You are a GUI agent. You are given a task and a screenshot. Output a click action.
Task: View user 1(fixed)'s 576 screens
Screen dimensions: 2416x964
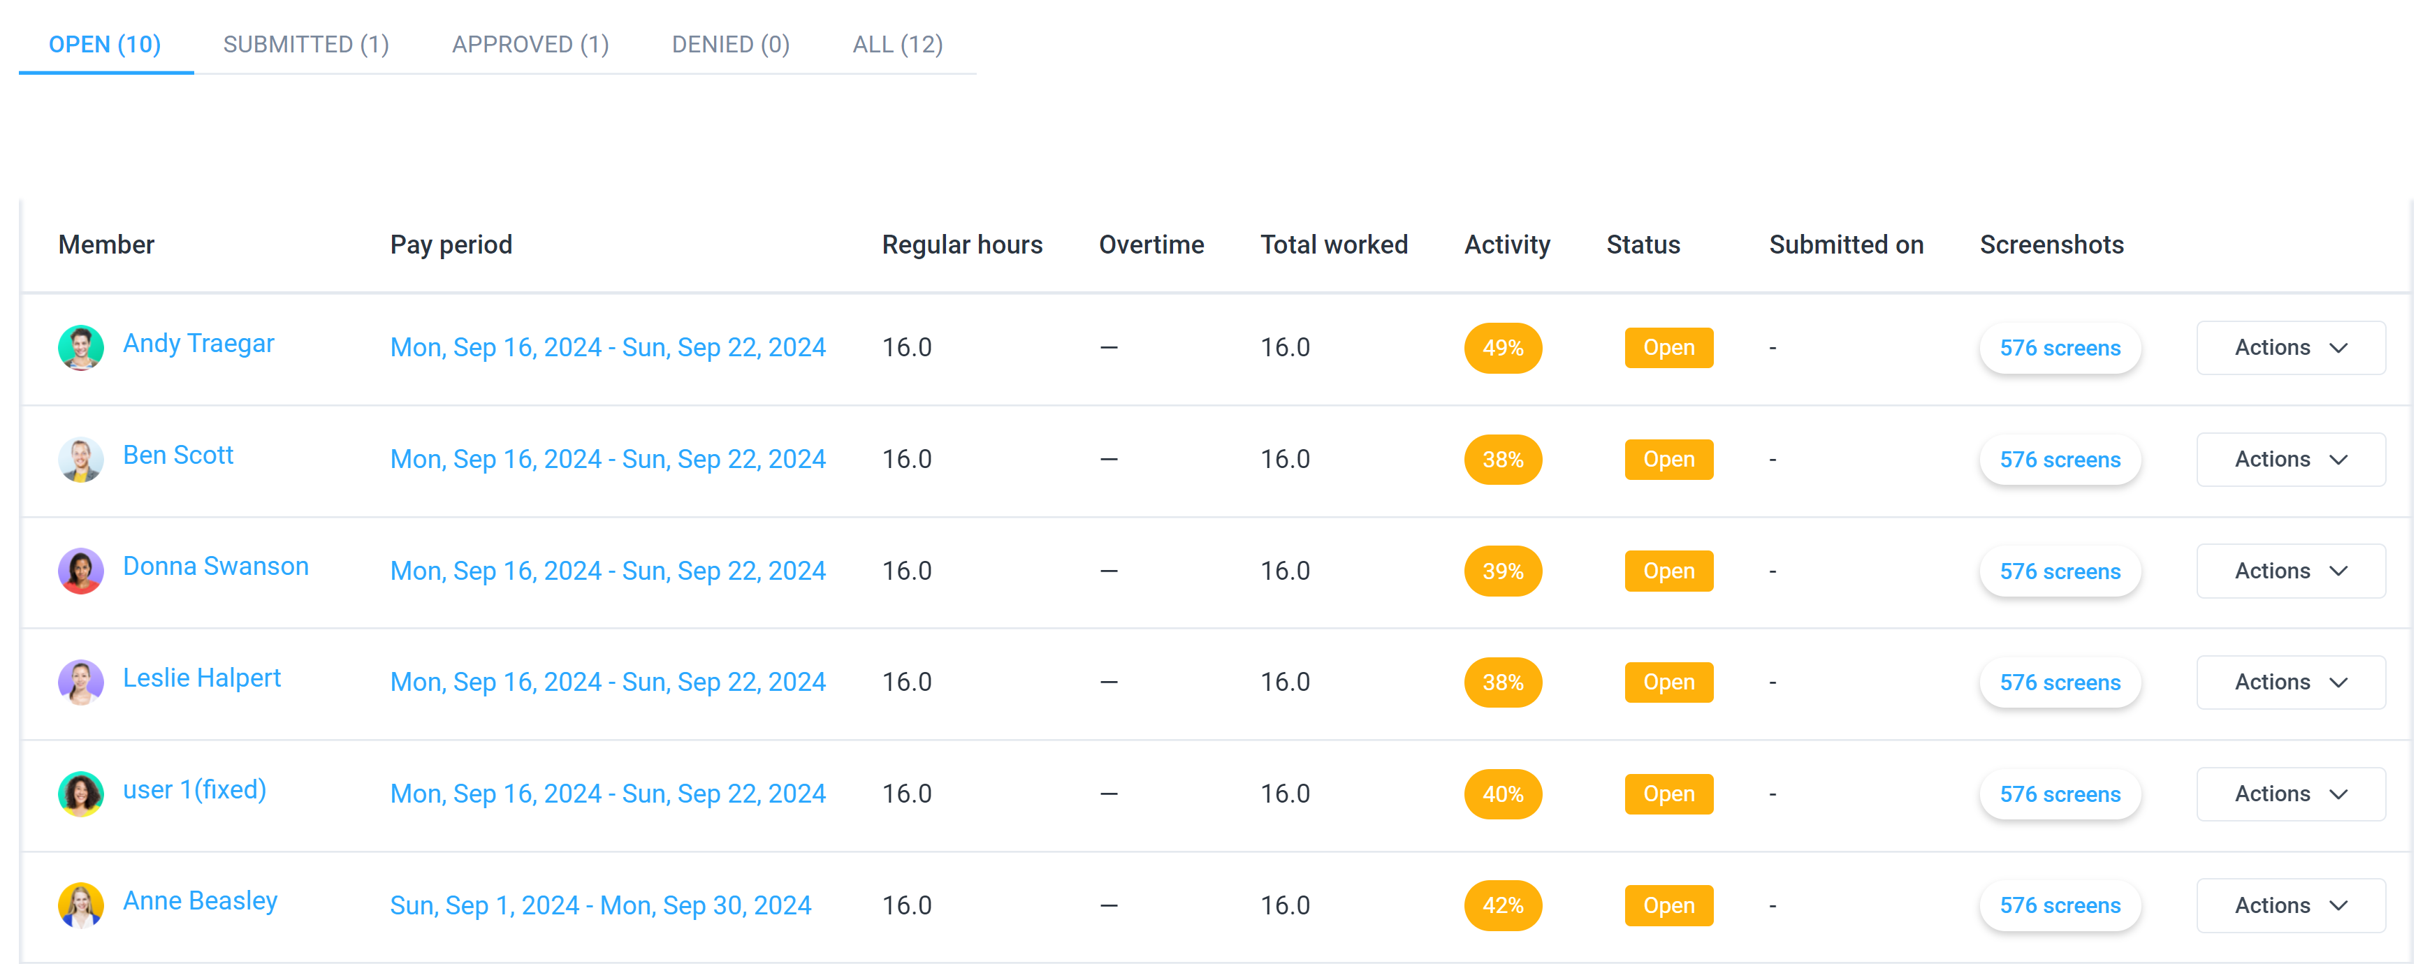pos(2060,794)
